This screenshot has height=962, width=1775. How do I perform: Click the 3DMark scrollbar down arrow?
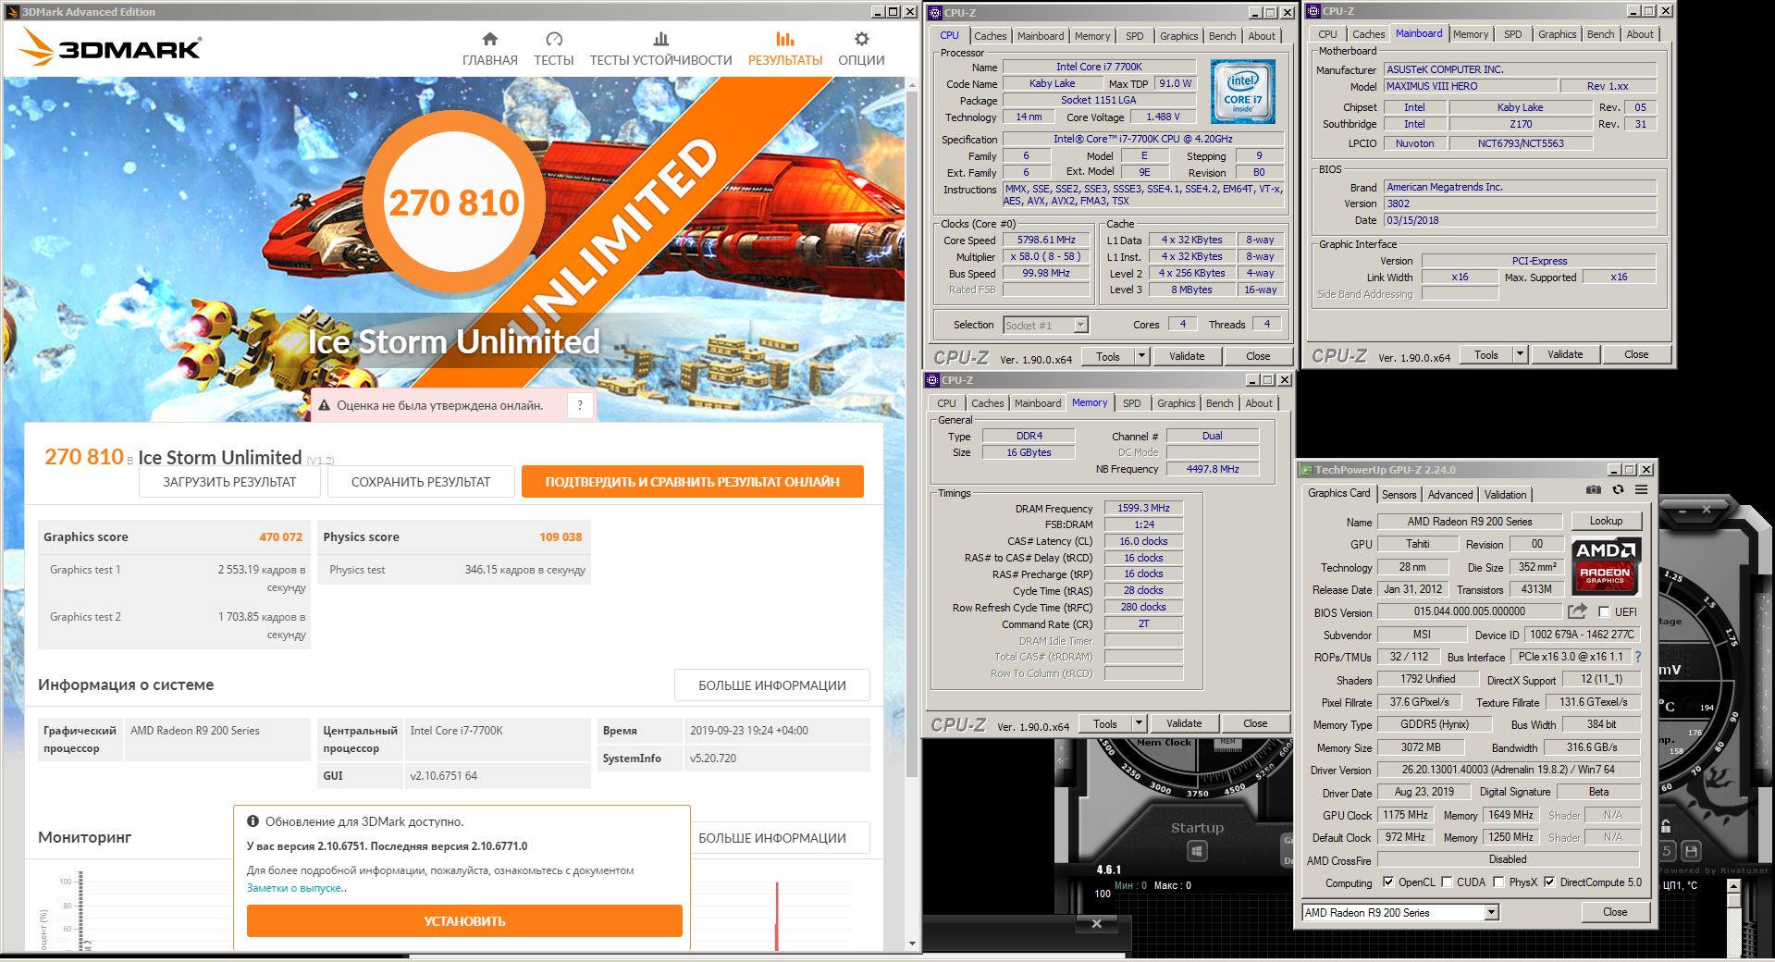[x=912, y=943]
